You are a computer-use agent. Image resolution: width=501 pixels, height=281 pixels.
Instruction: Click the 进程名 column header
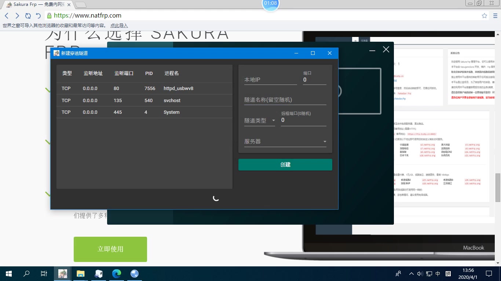pos(172,73)
